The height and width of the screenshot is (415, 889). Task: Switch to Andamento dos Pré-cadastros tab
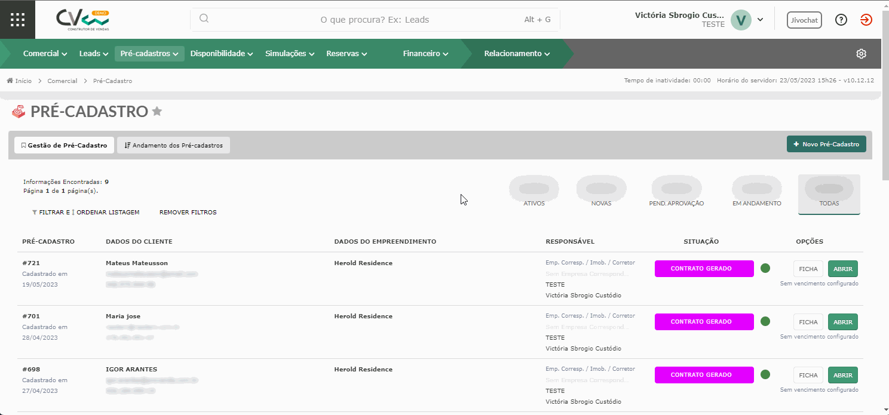click(173, 145)
